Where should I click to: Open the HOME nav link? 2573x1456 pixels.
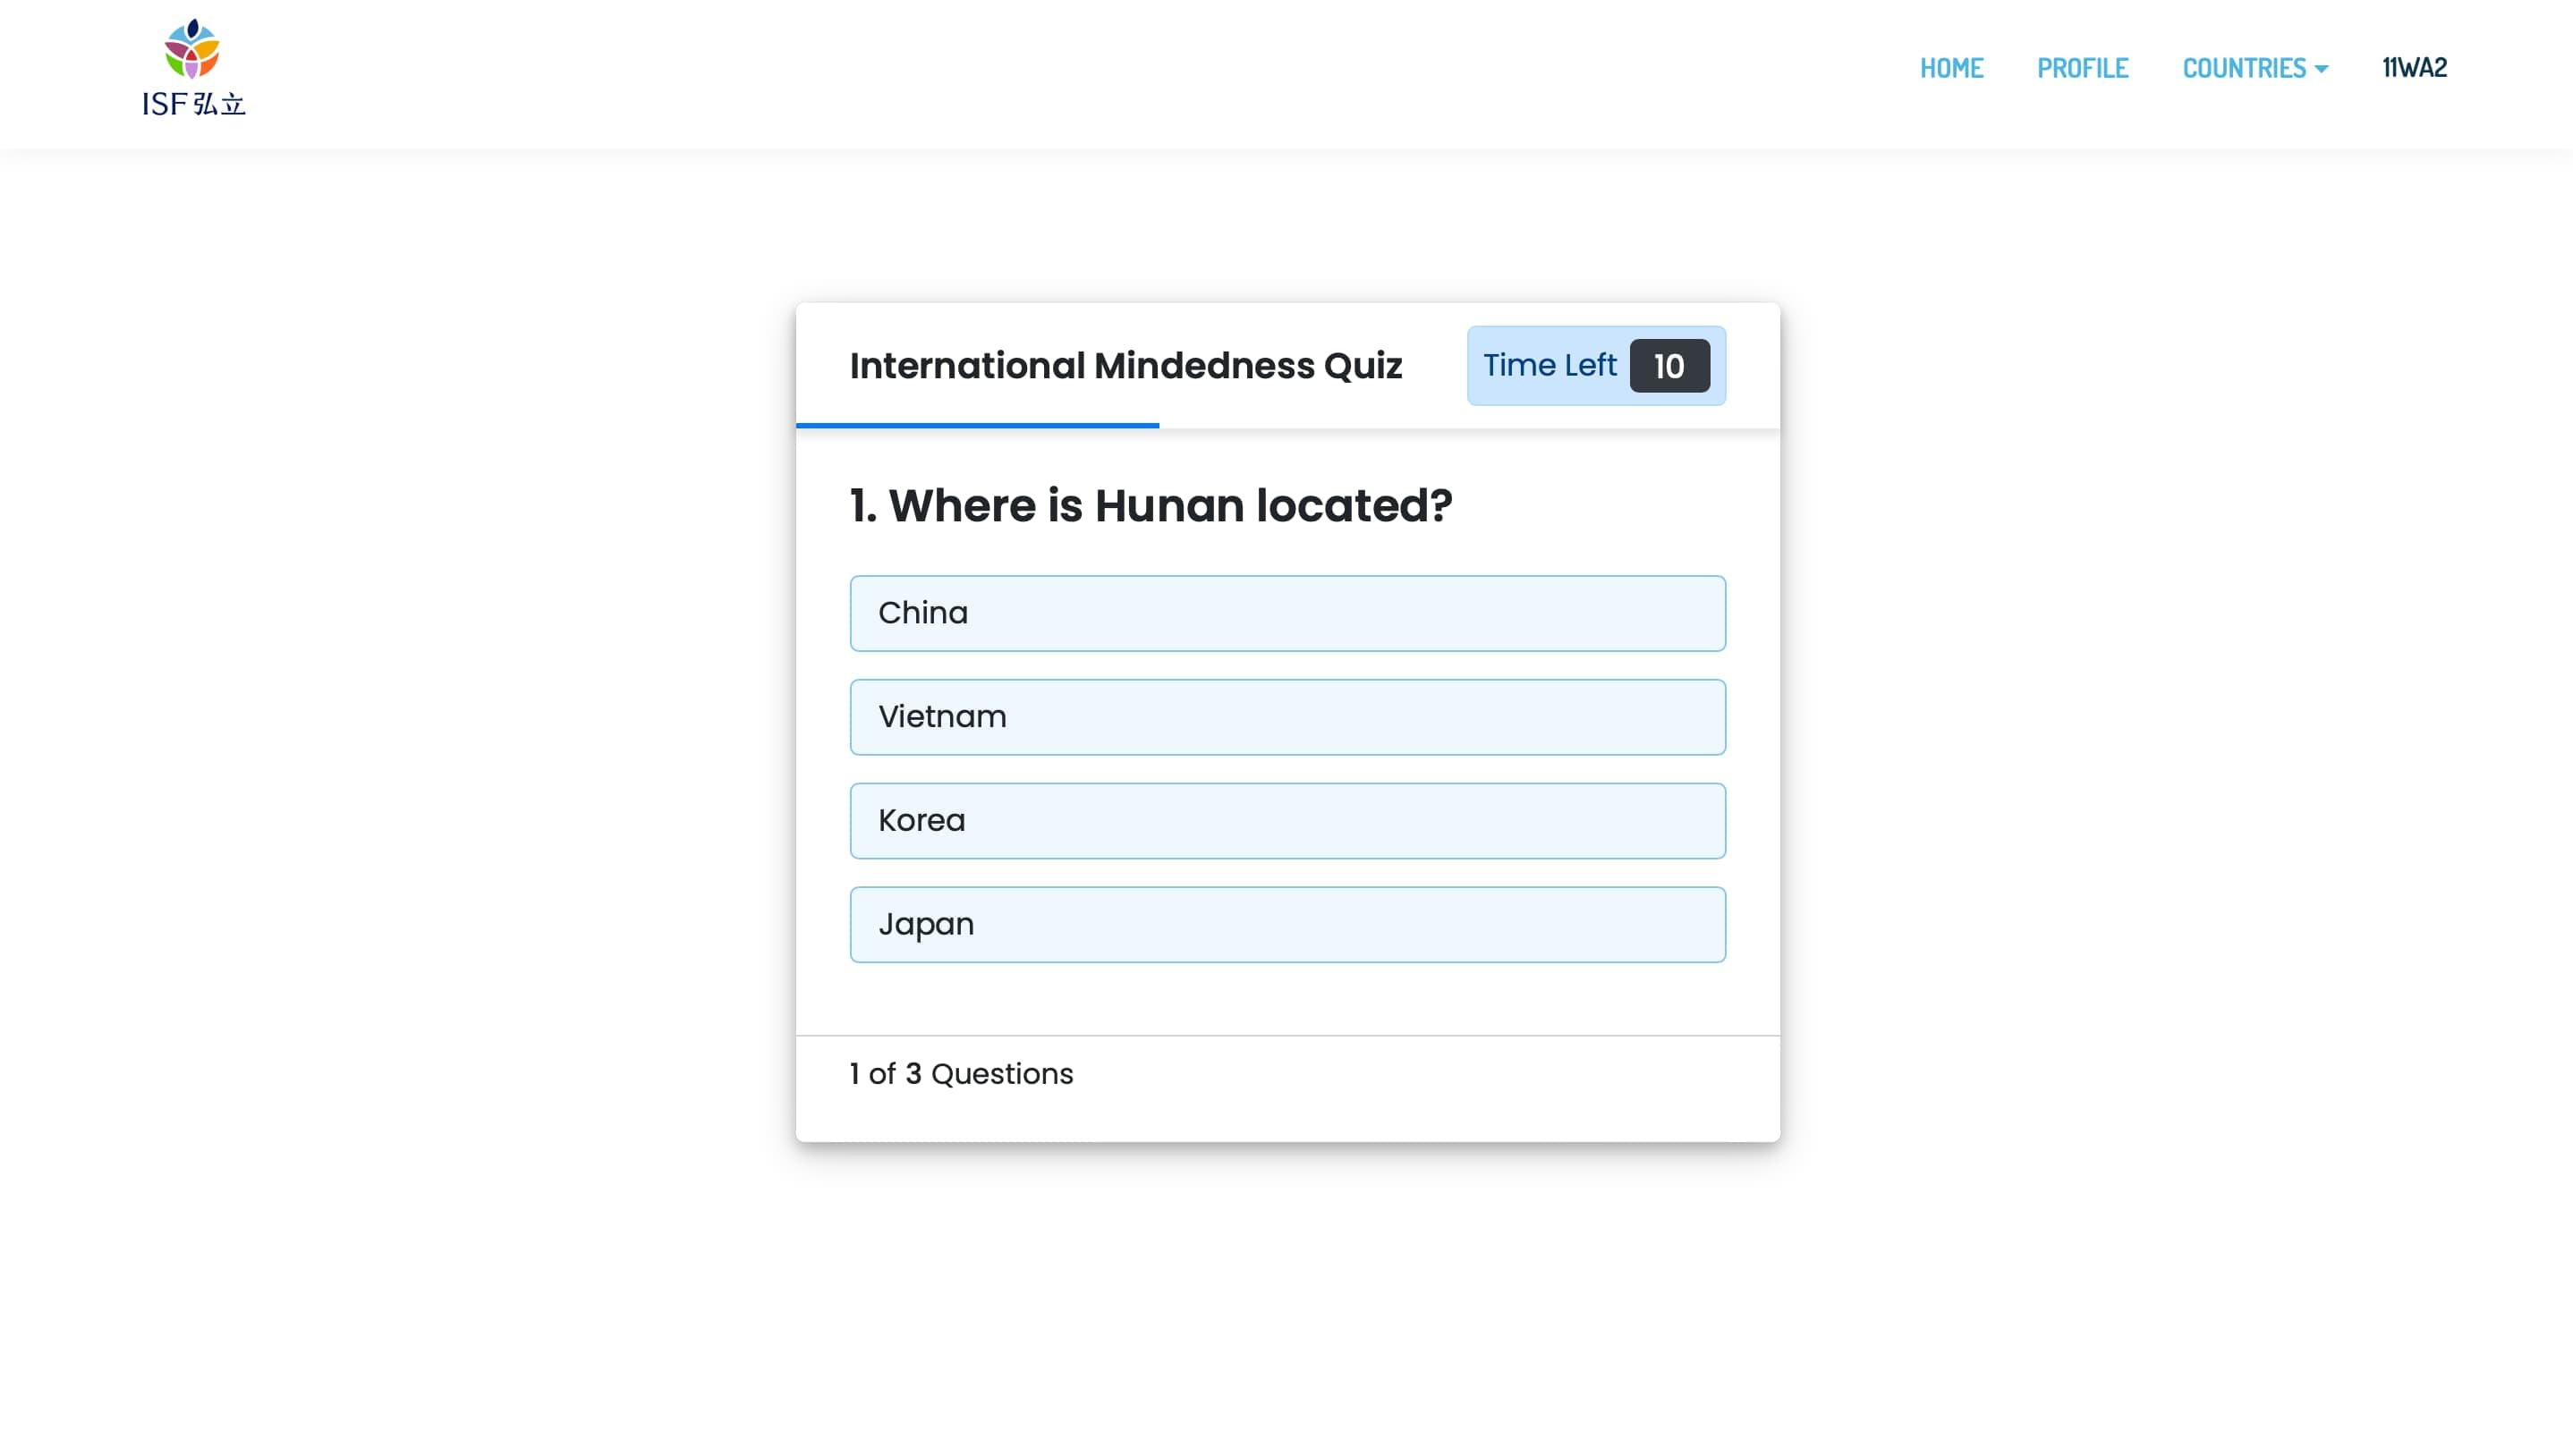tap(1951, 68)
